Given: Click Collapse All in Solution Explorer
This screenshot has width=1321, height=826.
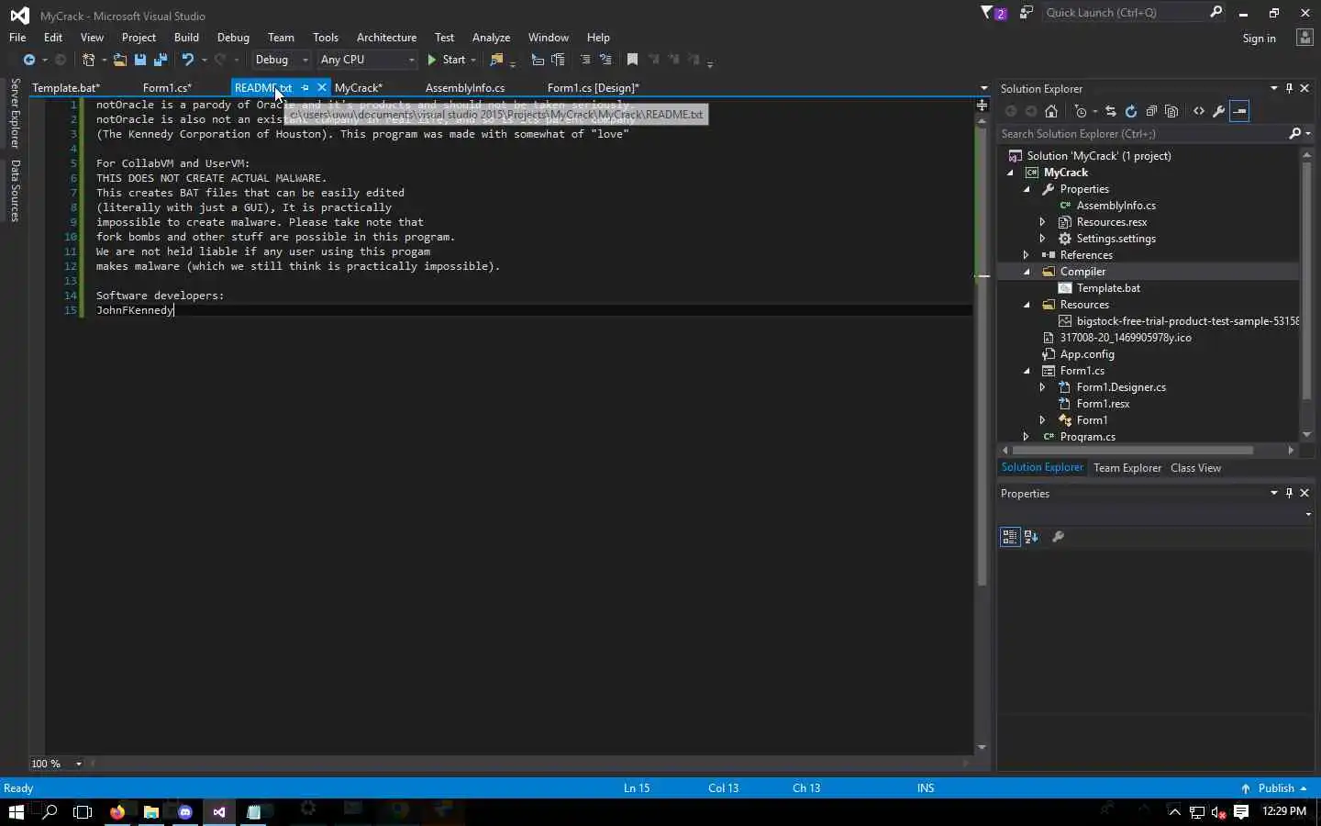Looking at the screenshot, I should pos(1151,111).
